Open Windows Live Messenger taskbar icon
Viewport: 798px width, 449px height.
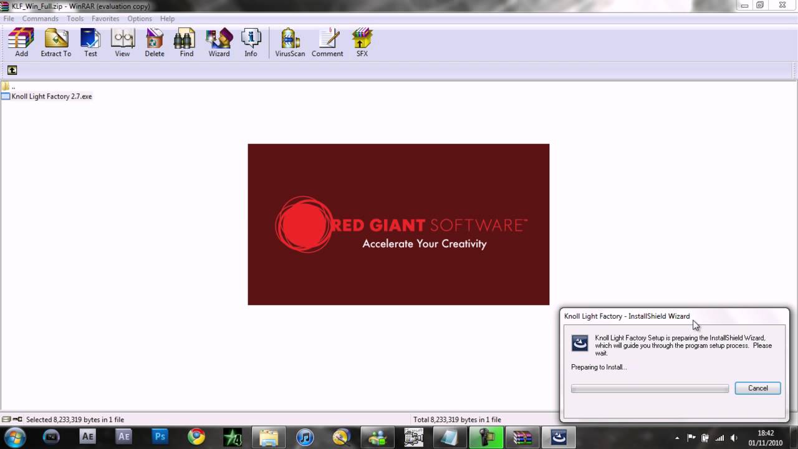pyautogui.click(x=378, y=437)
